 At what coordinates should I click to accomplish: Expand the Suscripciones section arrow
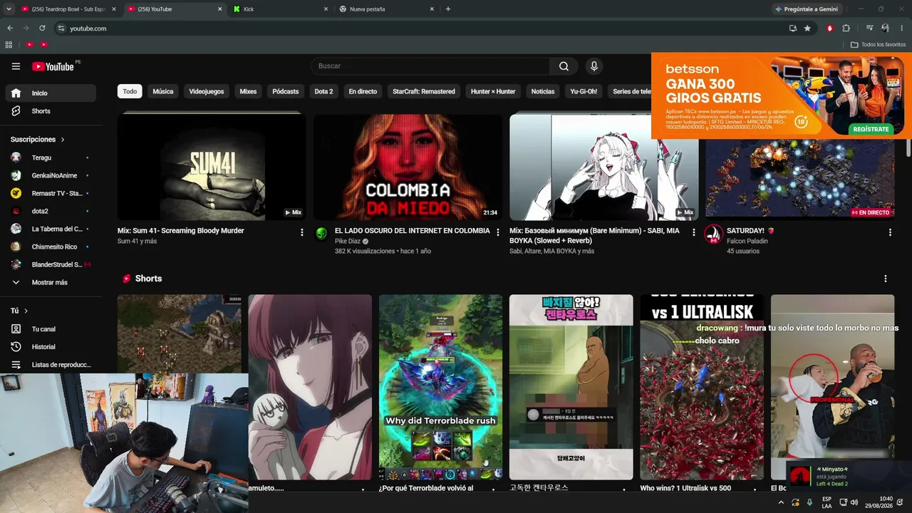tap(63, 140)
